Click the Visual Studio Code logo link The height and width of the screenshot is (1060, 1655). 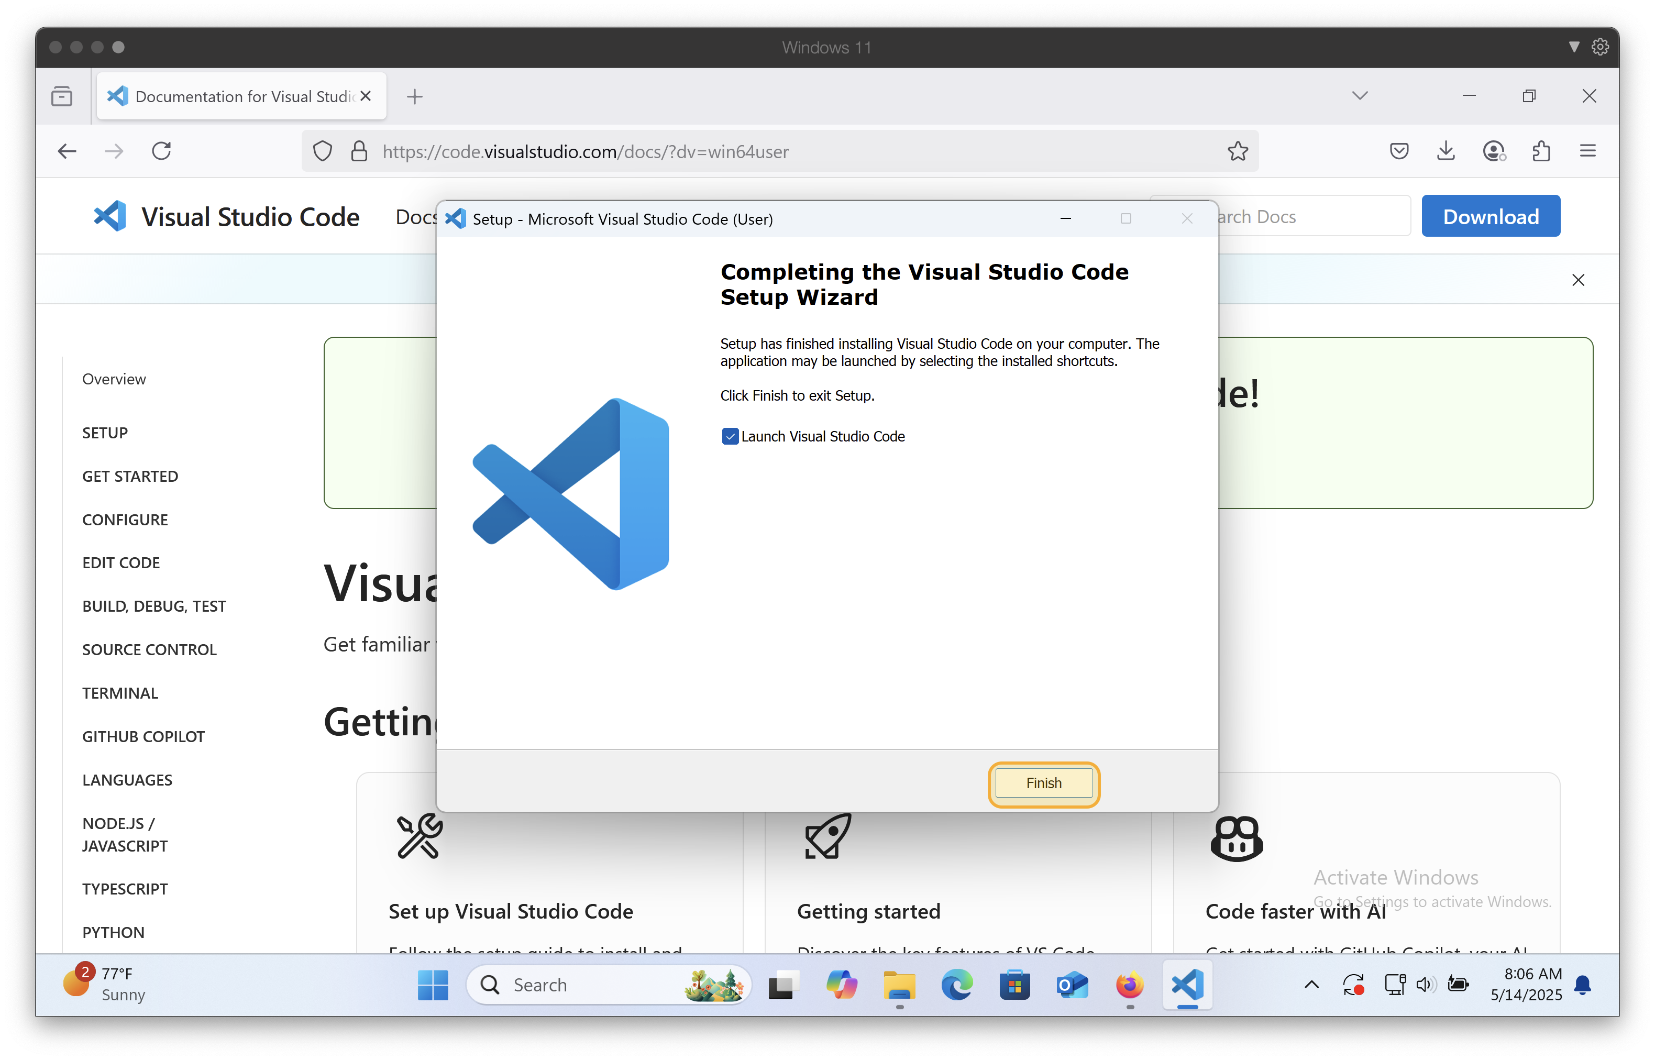(x=226, y=217)
